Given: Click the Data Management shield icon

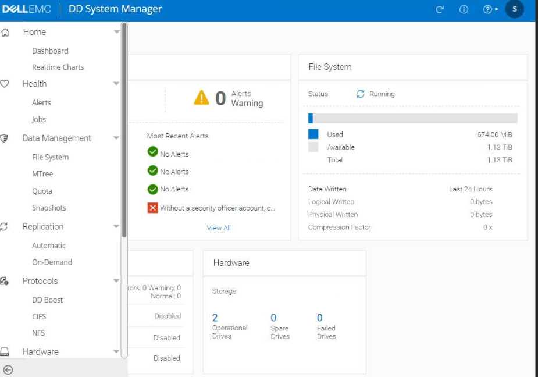Looking at the screenshot, I should point(5,138).
